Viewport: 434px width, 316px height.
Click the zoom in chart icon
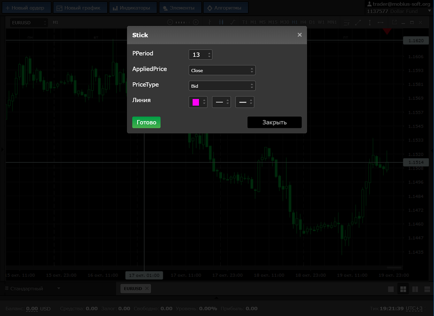196,22
